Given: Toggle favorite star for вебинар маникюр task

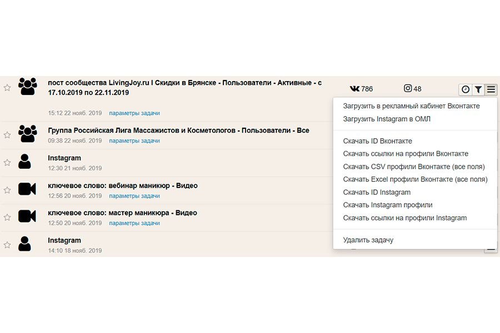Looking at the screenshot, I should [x=7, y=190].
